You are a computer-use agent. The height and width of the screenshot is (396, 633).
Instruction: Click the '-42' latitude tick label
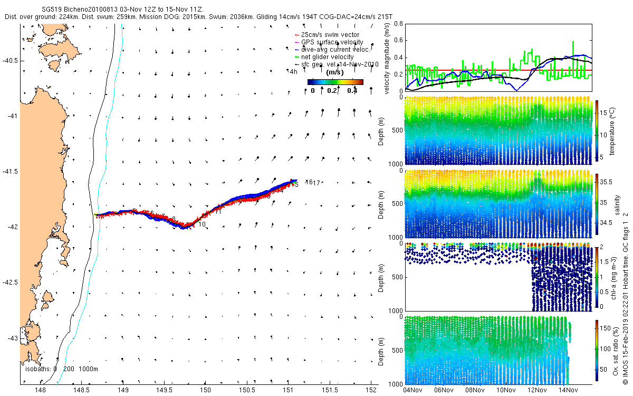click(x=12, y=227)
